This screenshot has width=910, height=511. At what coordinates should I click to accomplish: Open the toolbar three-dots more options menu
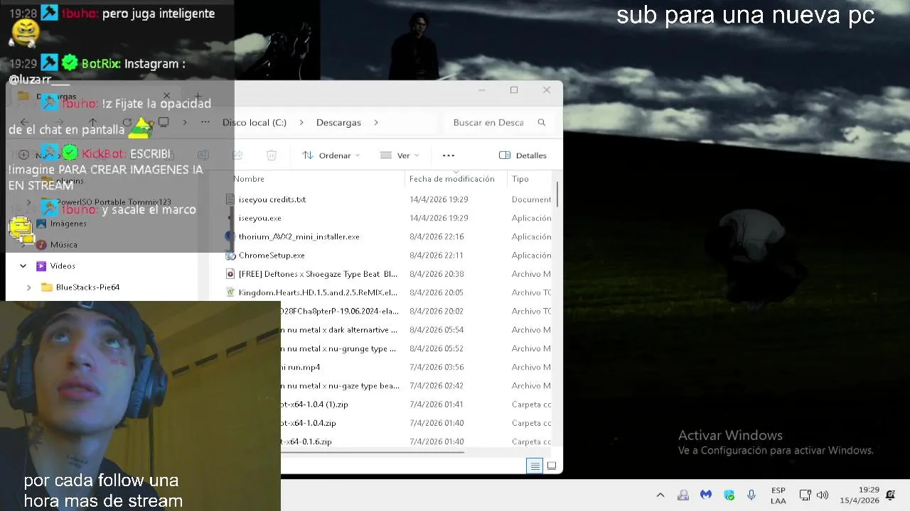click(448, 155)
